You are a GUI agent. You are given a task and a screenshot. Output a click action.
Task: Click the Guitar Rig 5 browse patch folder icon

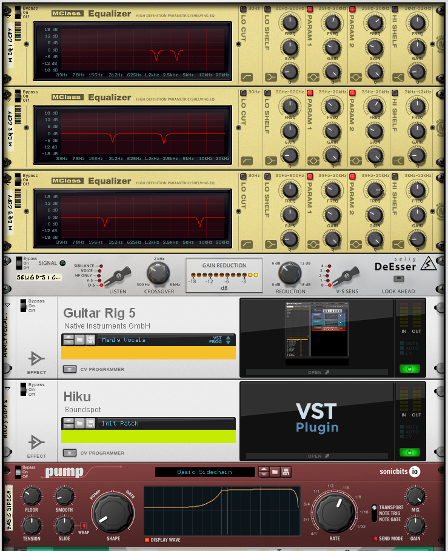pos(80,340)
